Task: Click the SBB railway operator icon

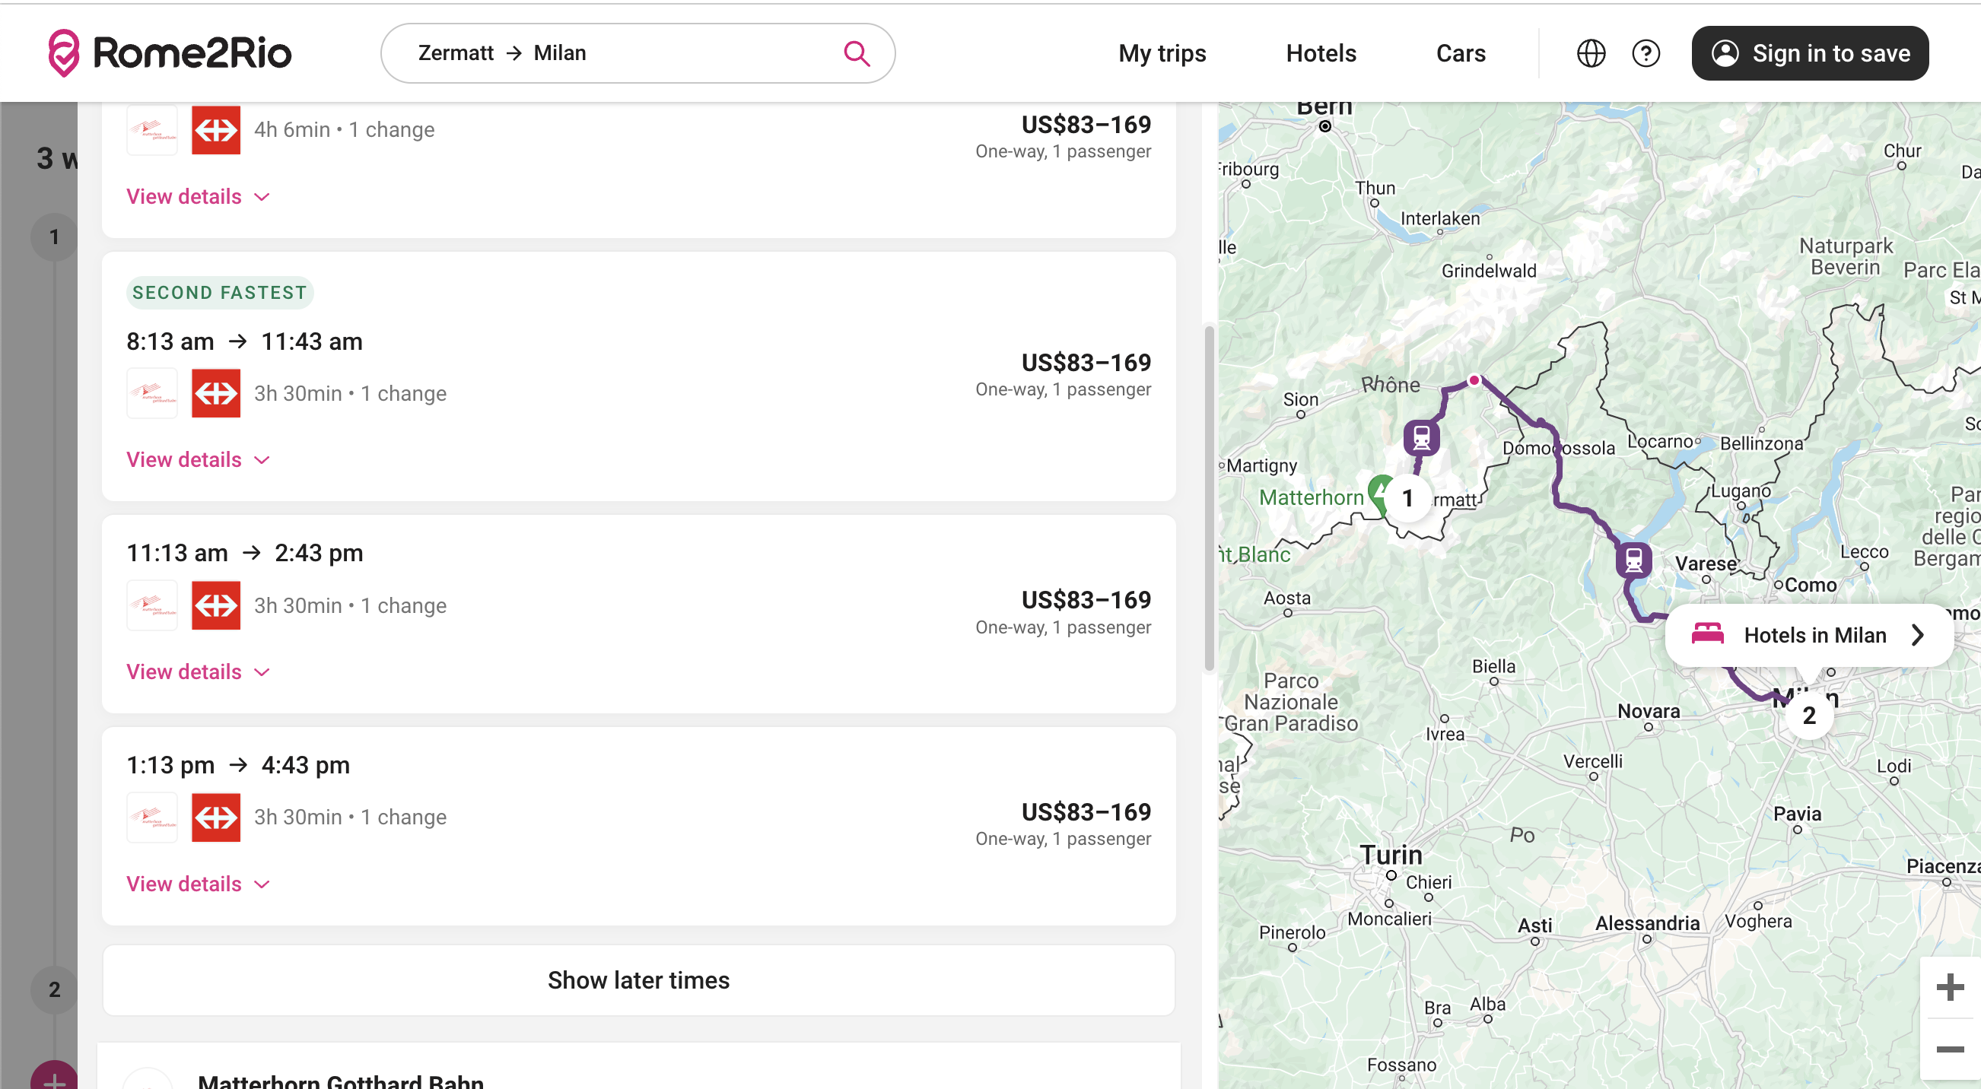Action: 216,392
